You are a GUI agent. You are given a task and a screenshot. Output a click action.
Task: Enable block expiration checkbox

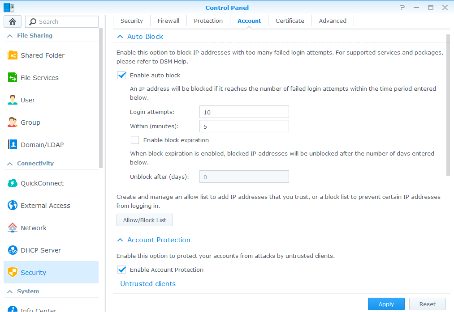135,140
